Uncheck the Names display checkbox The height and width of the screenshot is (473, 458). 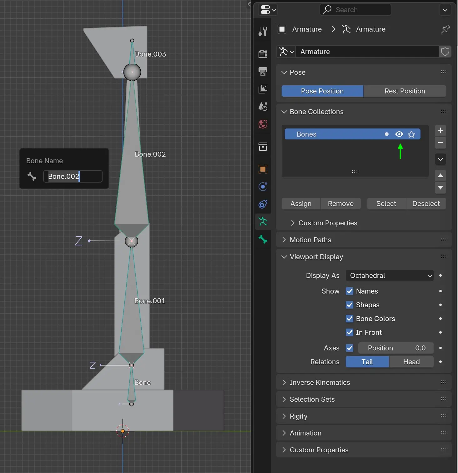350,291
